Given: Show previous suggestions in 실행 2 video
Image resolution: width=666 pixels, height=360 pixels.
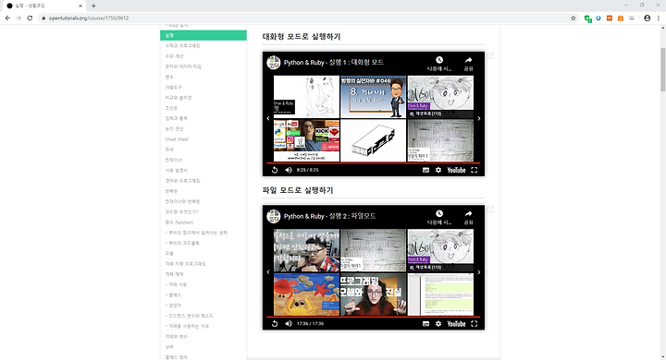Looking at the screenshot, I should 268,272.
